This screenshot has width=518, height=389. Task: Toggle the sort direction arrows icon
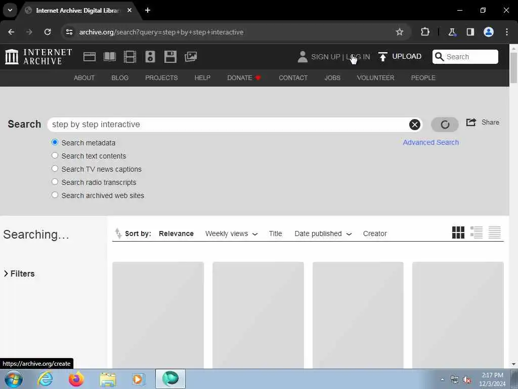click(118, 233)
